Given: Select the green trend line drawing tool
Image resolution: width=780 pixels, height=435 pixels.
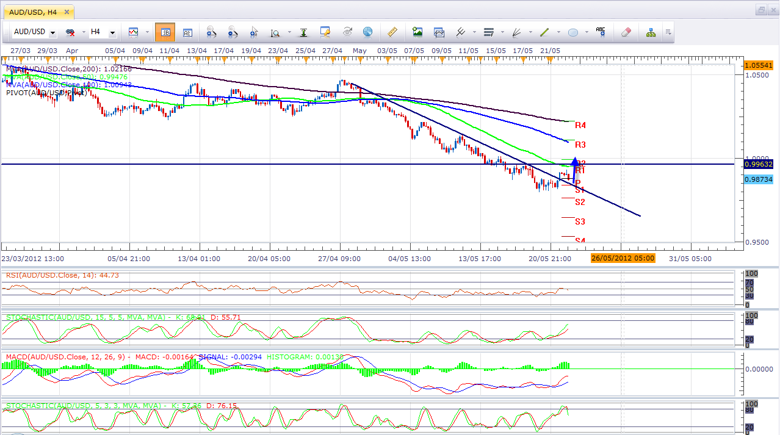Looking at the screenshot, I should coord(544,32).
